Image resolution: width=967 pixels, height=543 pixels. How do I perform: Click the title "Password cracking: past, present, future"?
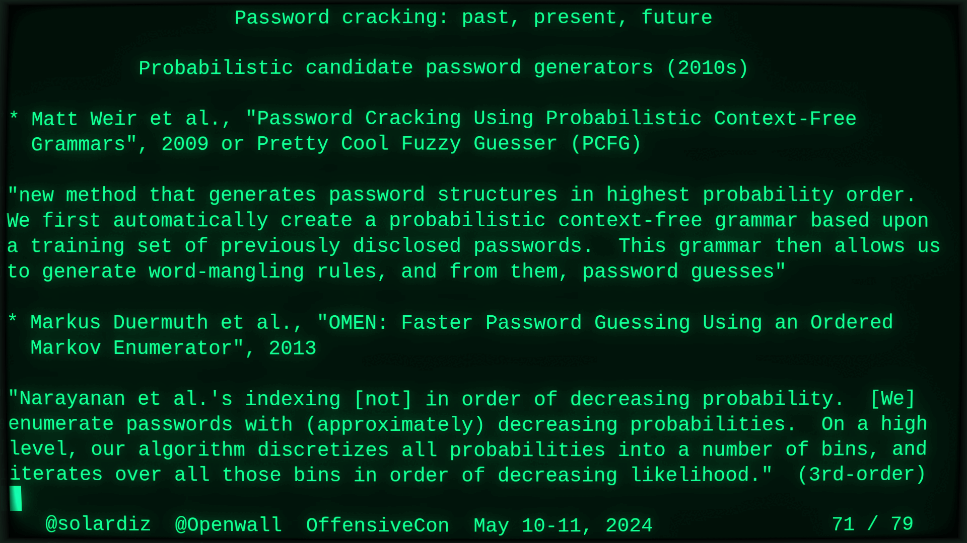(x=473, y=18)
